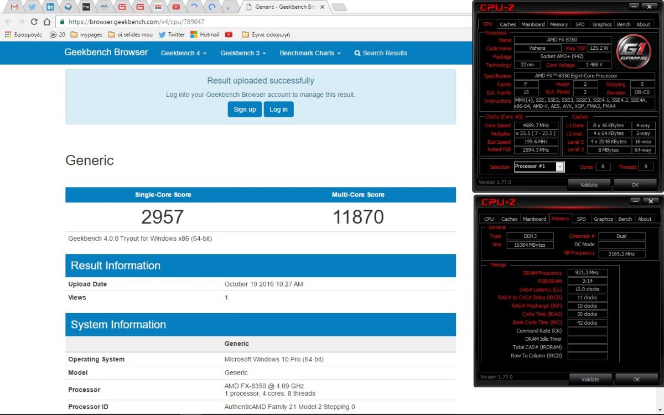Open the Mainboard tab in lower CPU-Z window
The height and width of the screenshot is (415, 664).
tap(535, 219)
